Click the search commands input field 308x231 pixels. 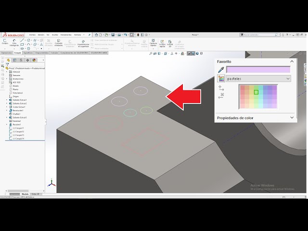click(x=259, y=35)
